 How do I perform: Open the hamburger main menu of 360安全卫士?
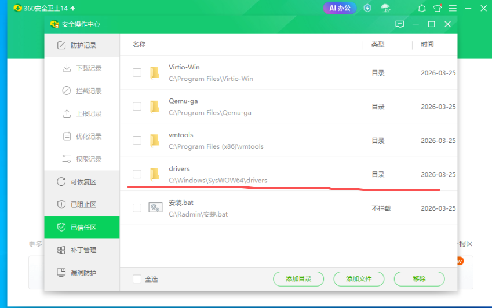[453, 8]
